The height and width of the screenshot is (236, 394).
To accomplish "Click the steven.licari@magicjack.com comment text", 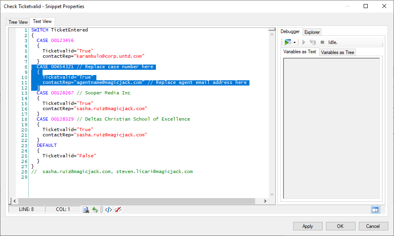I will [155, 172].
